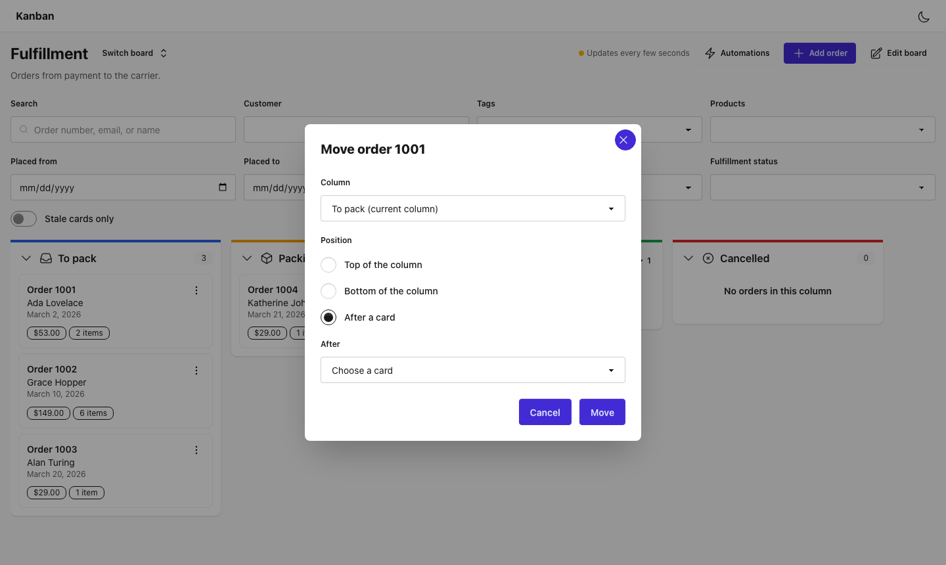Click the To pack inbox icon
The image size is (946, 565).
coord(46,258)
